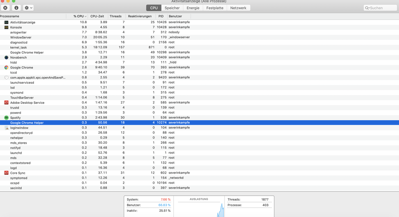Select the opendirectoryd process row
Viewport: 399px width, 217px height.
coord(199,133)
